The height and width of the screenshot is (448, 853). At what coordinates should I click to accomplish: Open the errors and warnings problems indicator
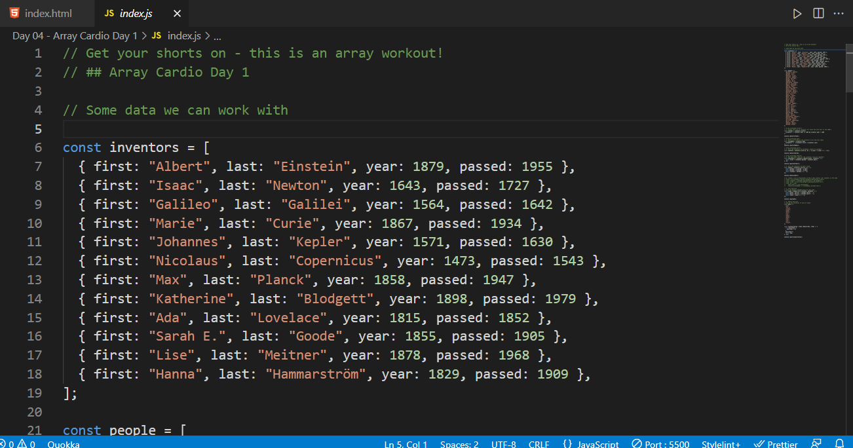(18, 443)
